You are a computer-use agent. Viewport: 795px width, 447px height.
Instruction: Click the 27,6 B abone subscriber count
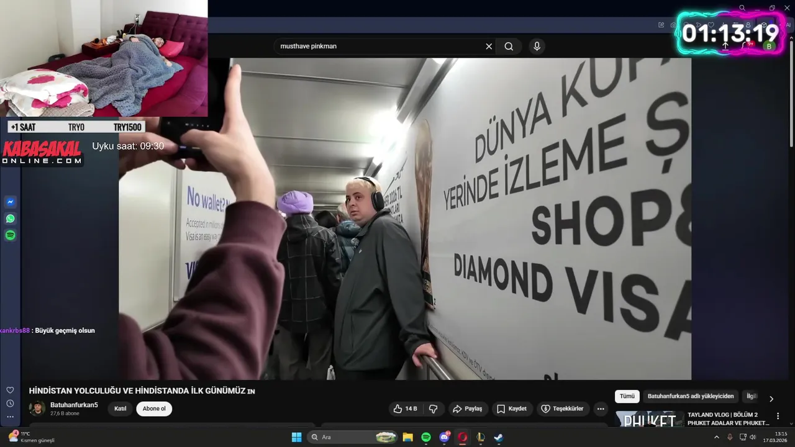pyautogui.click(x=65, y=413)
